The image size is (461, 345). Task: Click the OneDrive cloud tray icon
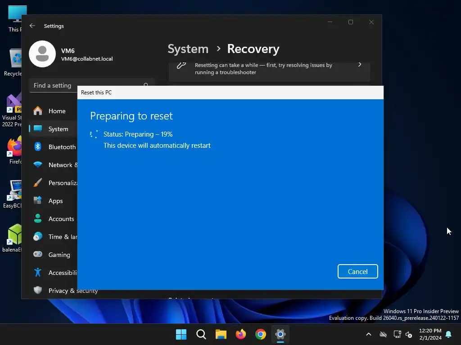pos(383,334)
